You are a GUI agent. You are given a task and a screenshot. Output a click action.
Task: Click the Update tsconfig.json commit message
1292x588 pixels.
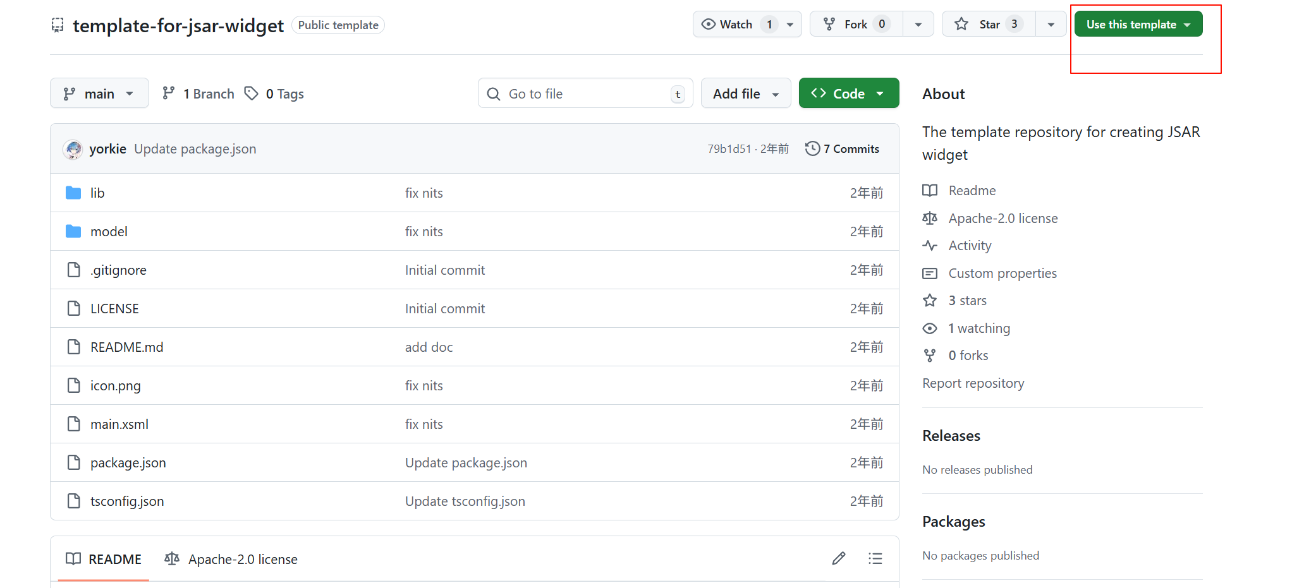pyautogui.click(x=465, y=501)
